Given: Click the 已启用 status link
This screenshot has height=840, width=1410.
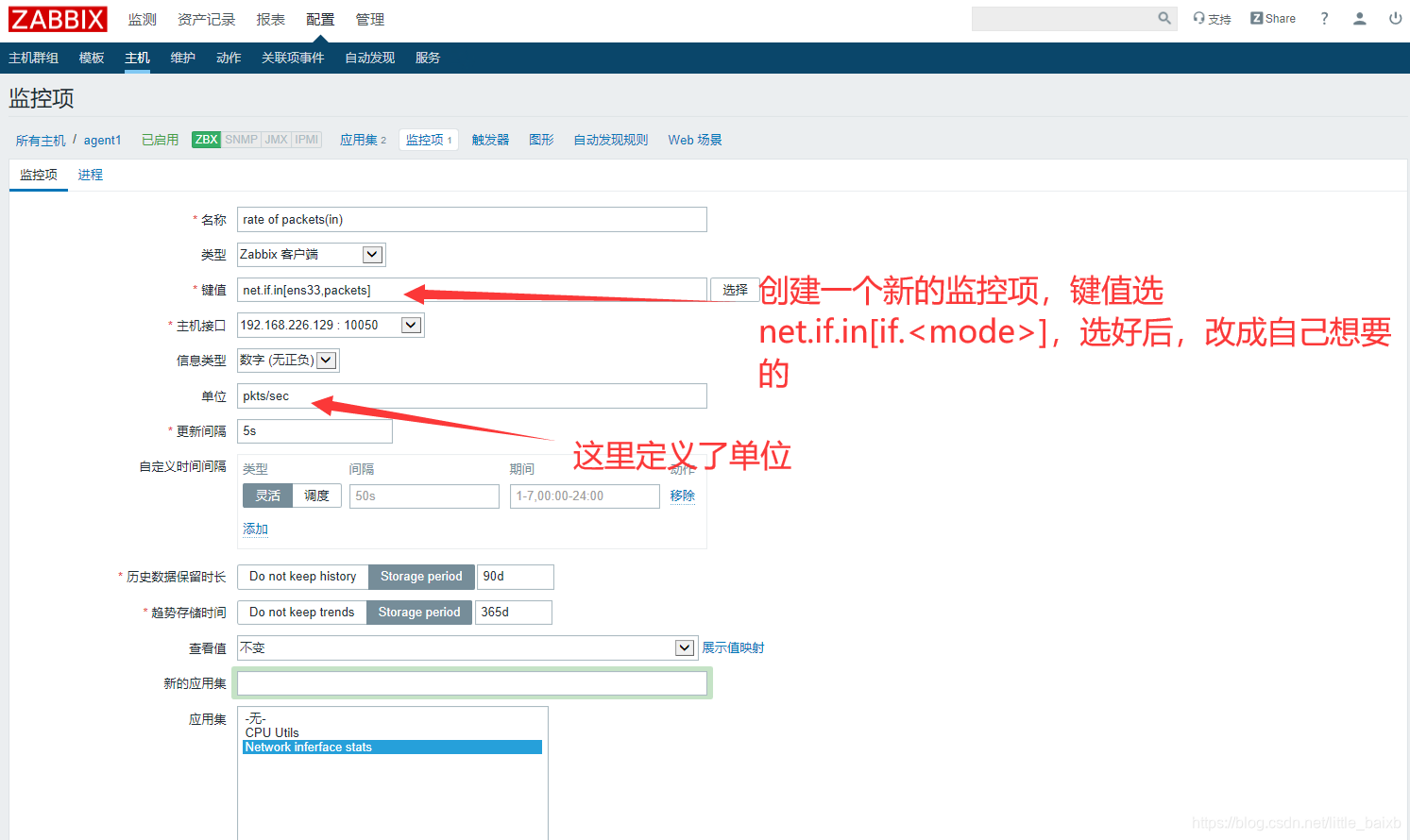Looking at the screenshot, I should [x=160, y=141].
